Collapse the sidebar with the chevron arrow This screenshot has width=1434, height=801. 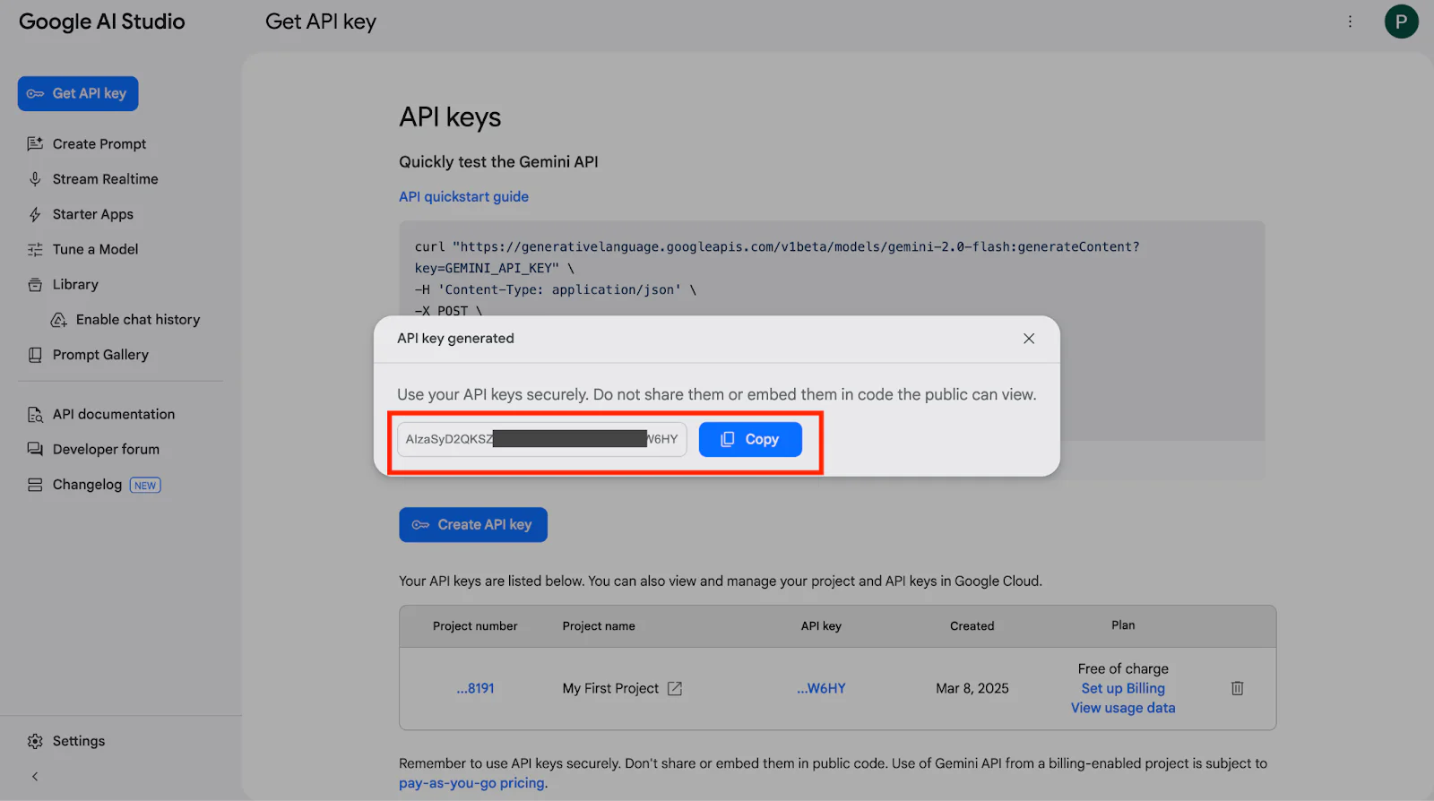click(35, 777)
